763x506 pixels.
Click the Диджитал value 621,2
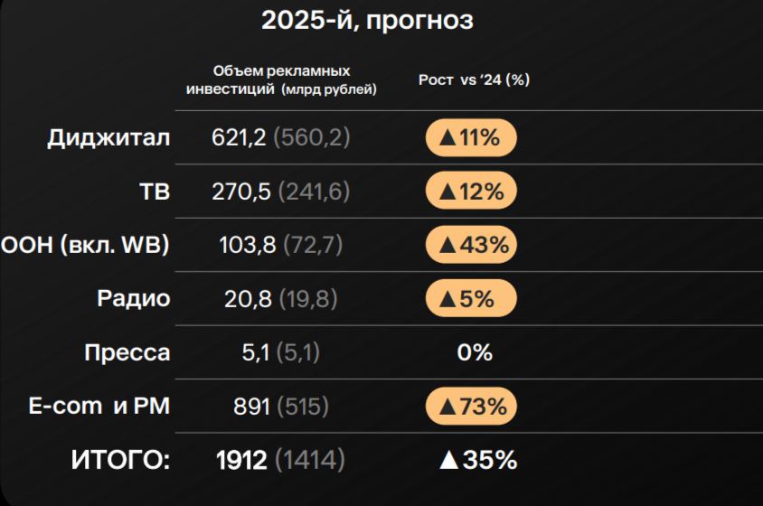pyautogui.click(x=239, y=138)
